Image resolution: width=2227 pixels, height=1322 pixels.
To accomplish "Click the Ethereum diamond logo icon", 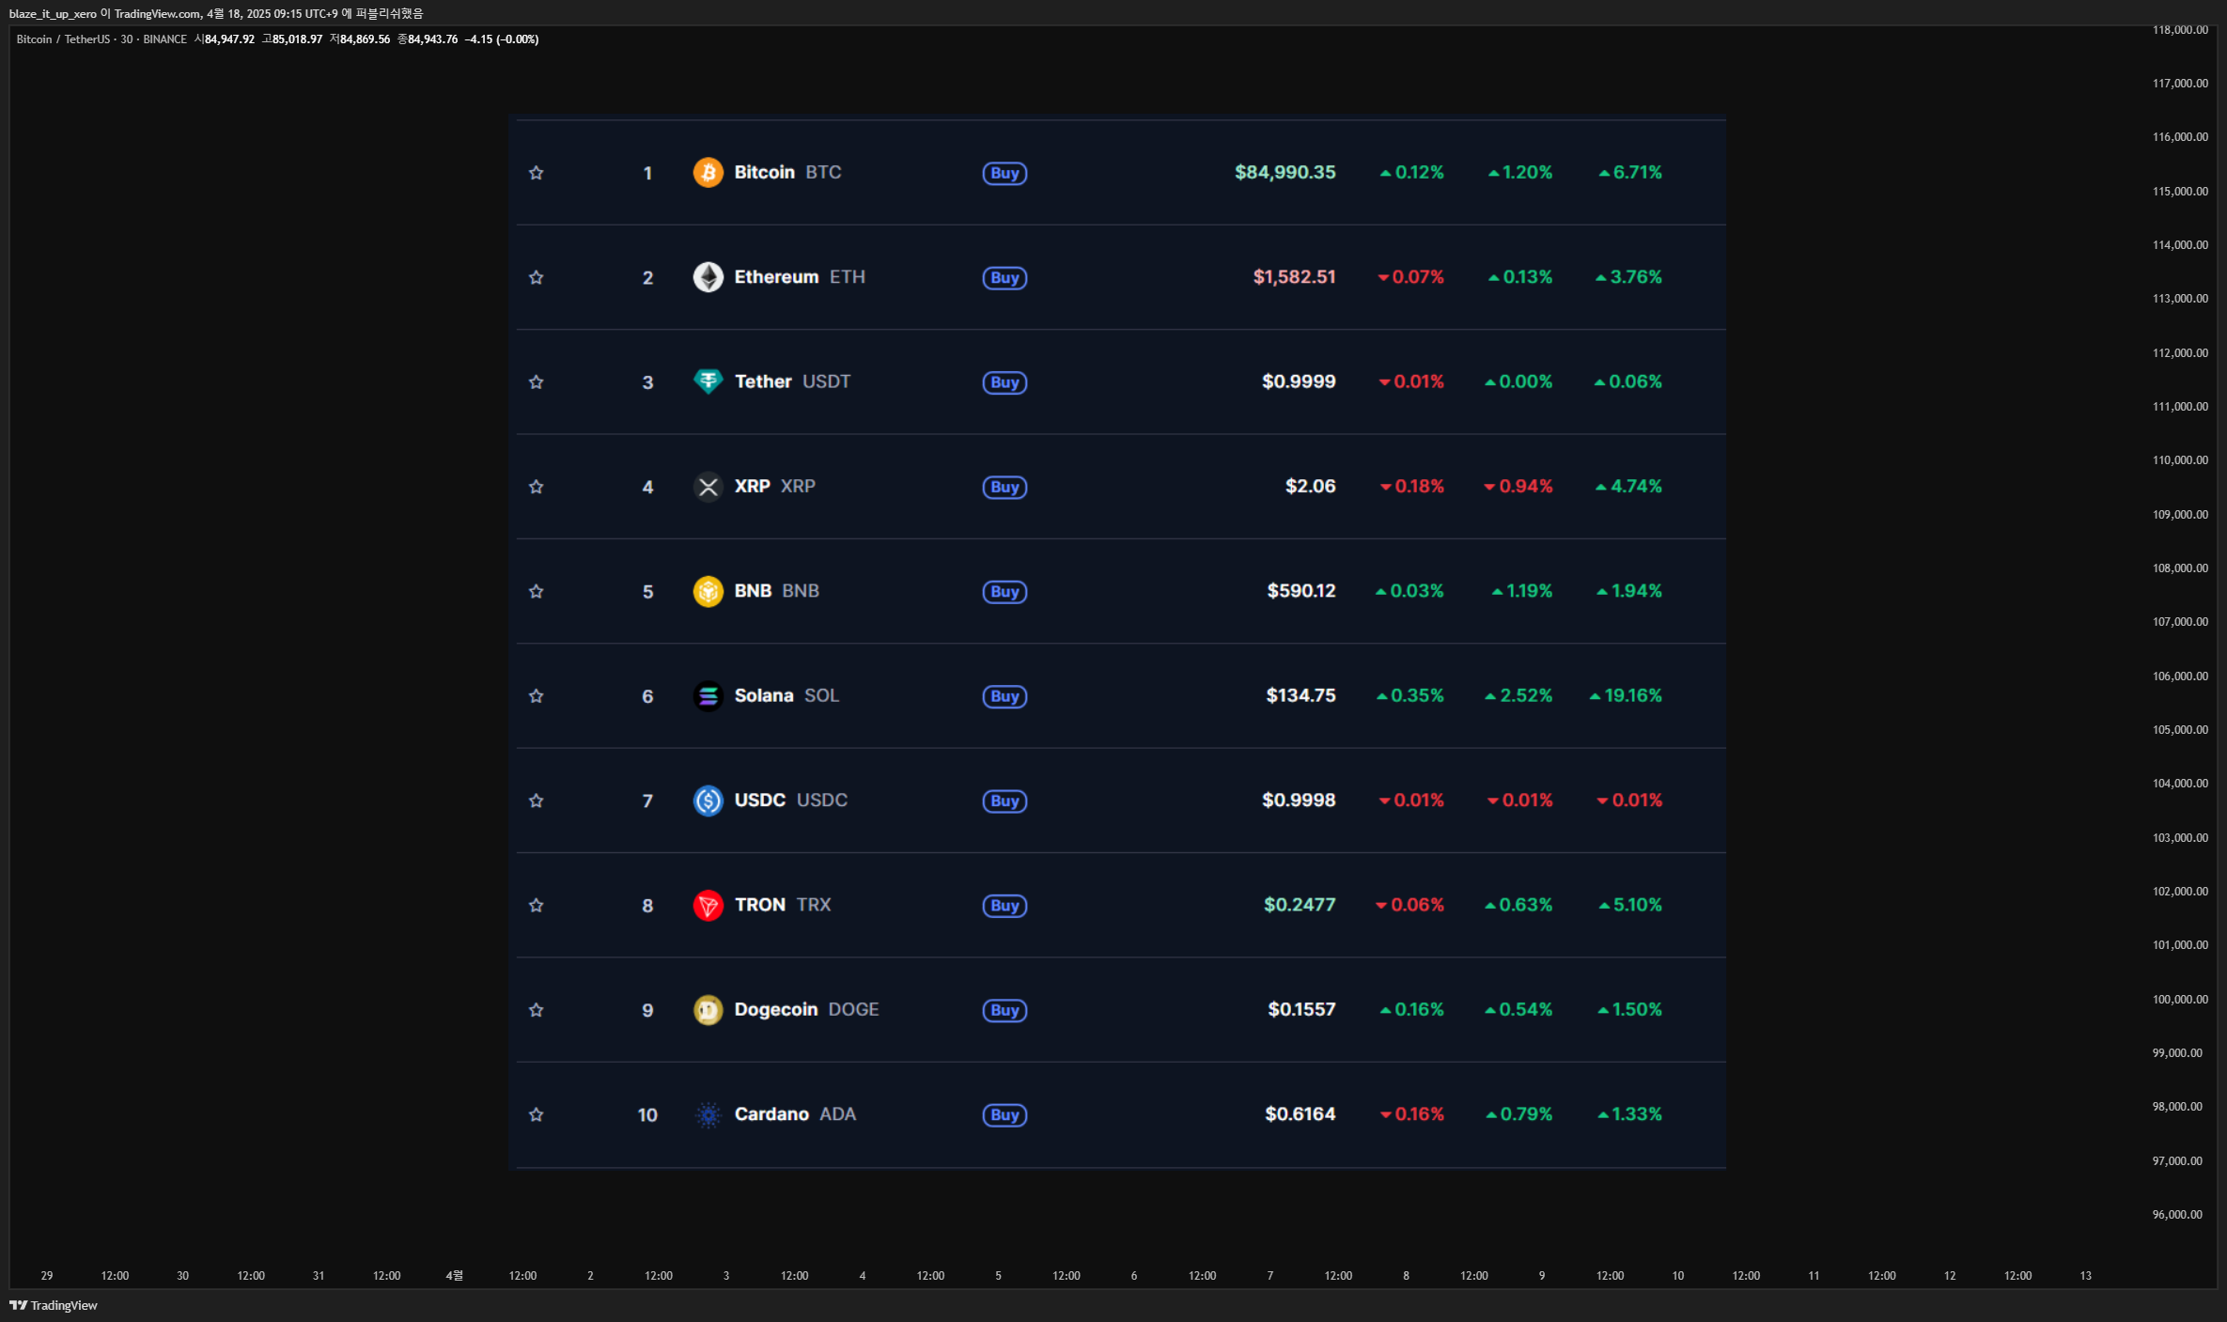I will (708, 277).
